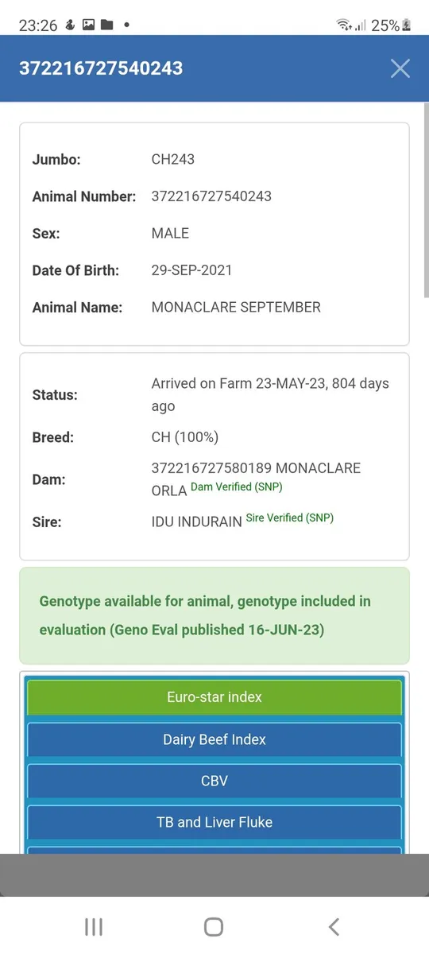Click the sire name IDU INDURAIN
This screenshot has width=429, height=954.
[x=196, y=522]
